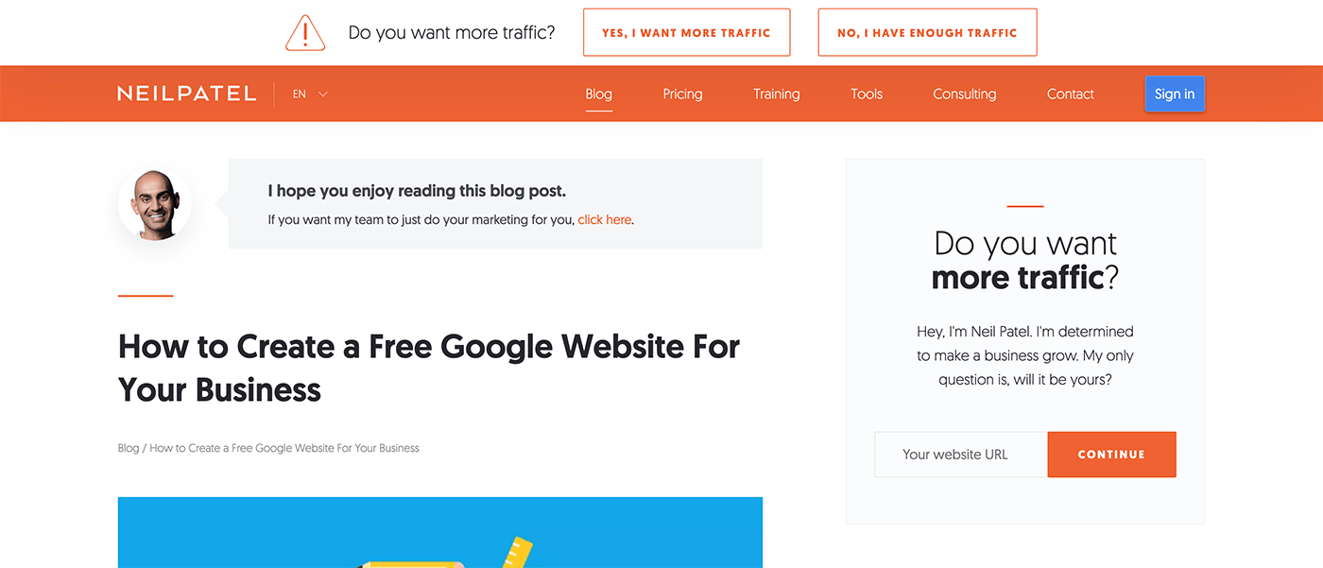Click Neil Patel's avatar photo
The image size is (1323, 568).
click(154, 203)
